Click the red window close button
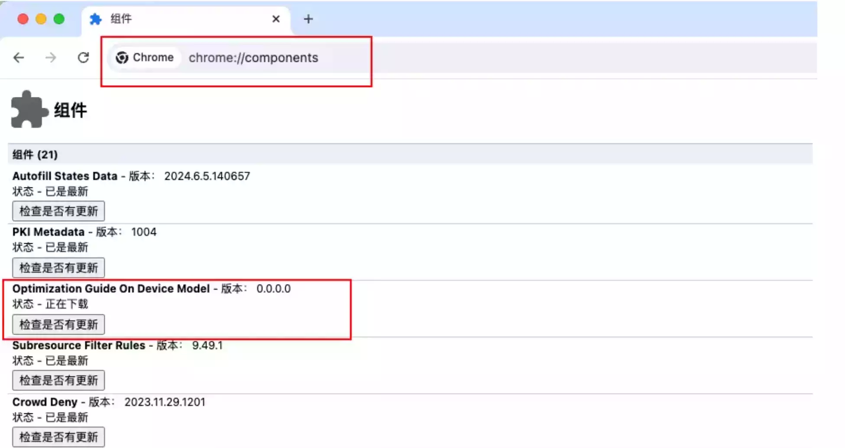 pos(23,19)
